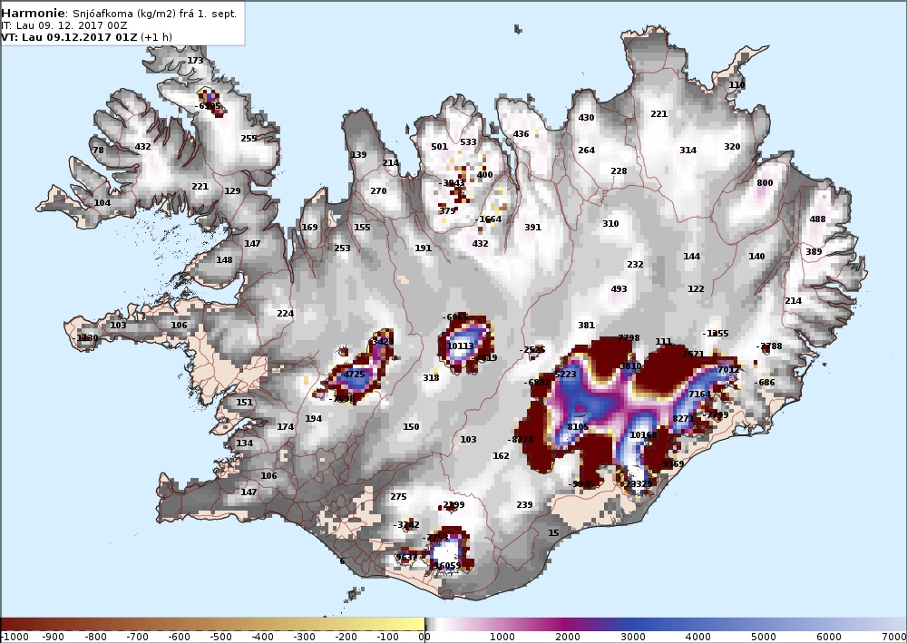This screenshot has width=907, height=643.
Task: Click the map value 436
Action: pos(522,133)
